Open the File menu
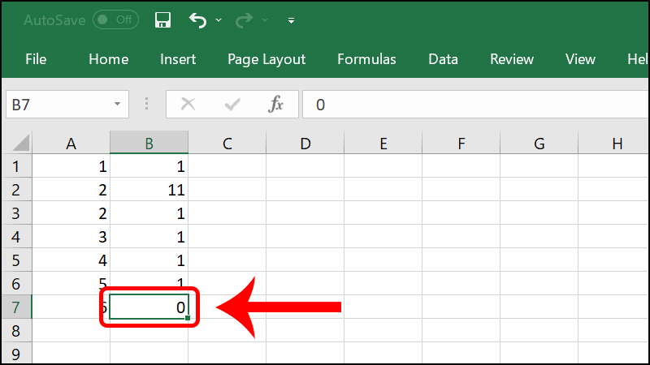Image resolution: width=650 pixels, height=365 pixels. pos(36,59)
